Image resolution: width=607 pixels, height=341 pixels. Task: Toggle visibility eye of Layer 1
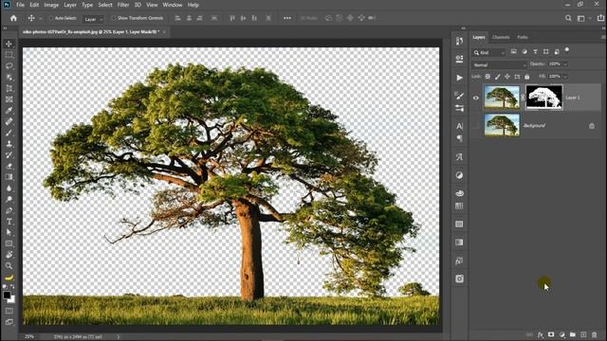tap(476, 98)
